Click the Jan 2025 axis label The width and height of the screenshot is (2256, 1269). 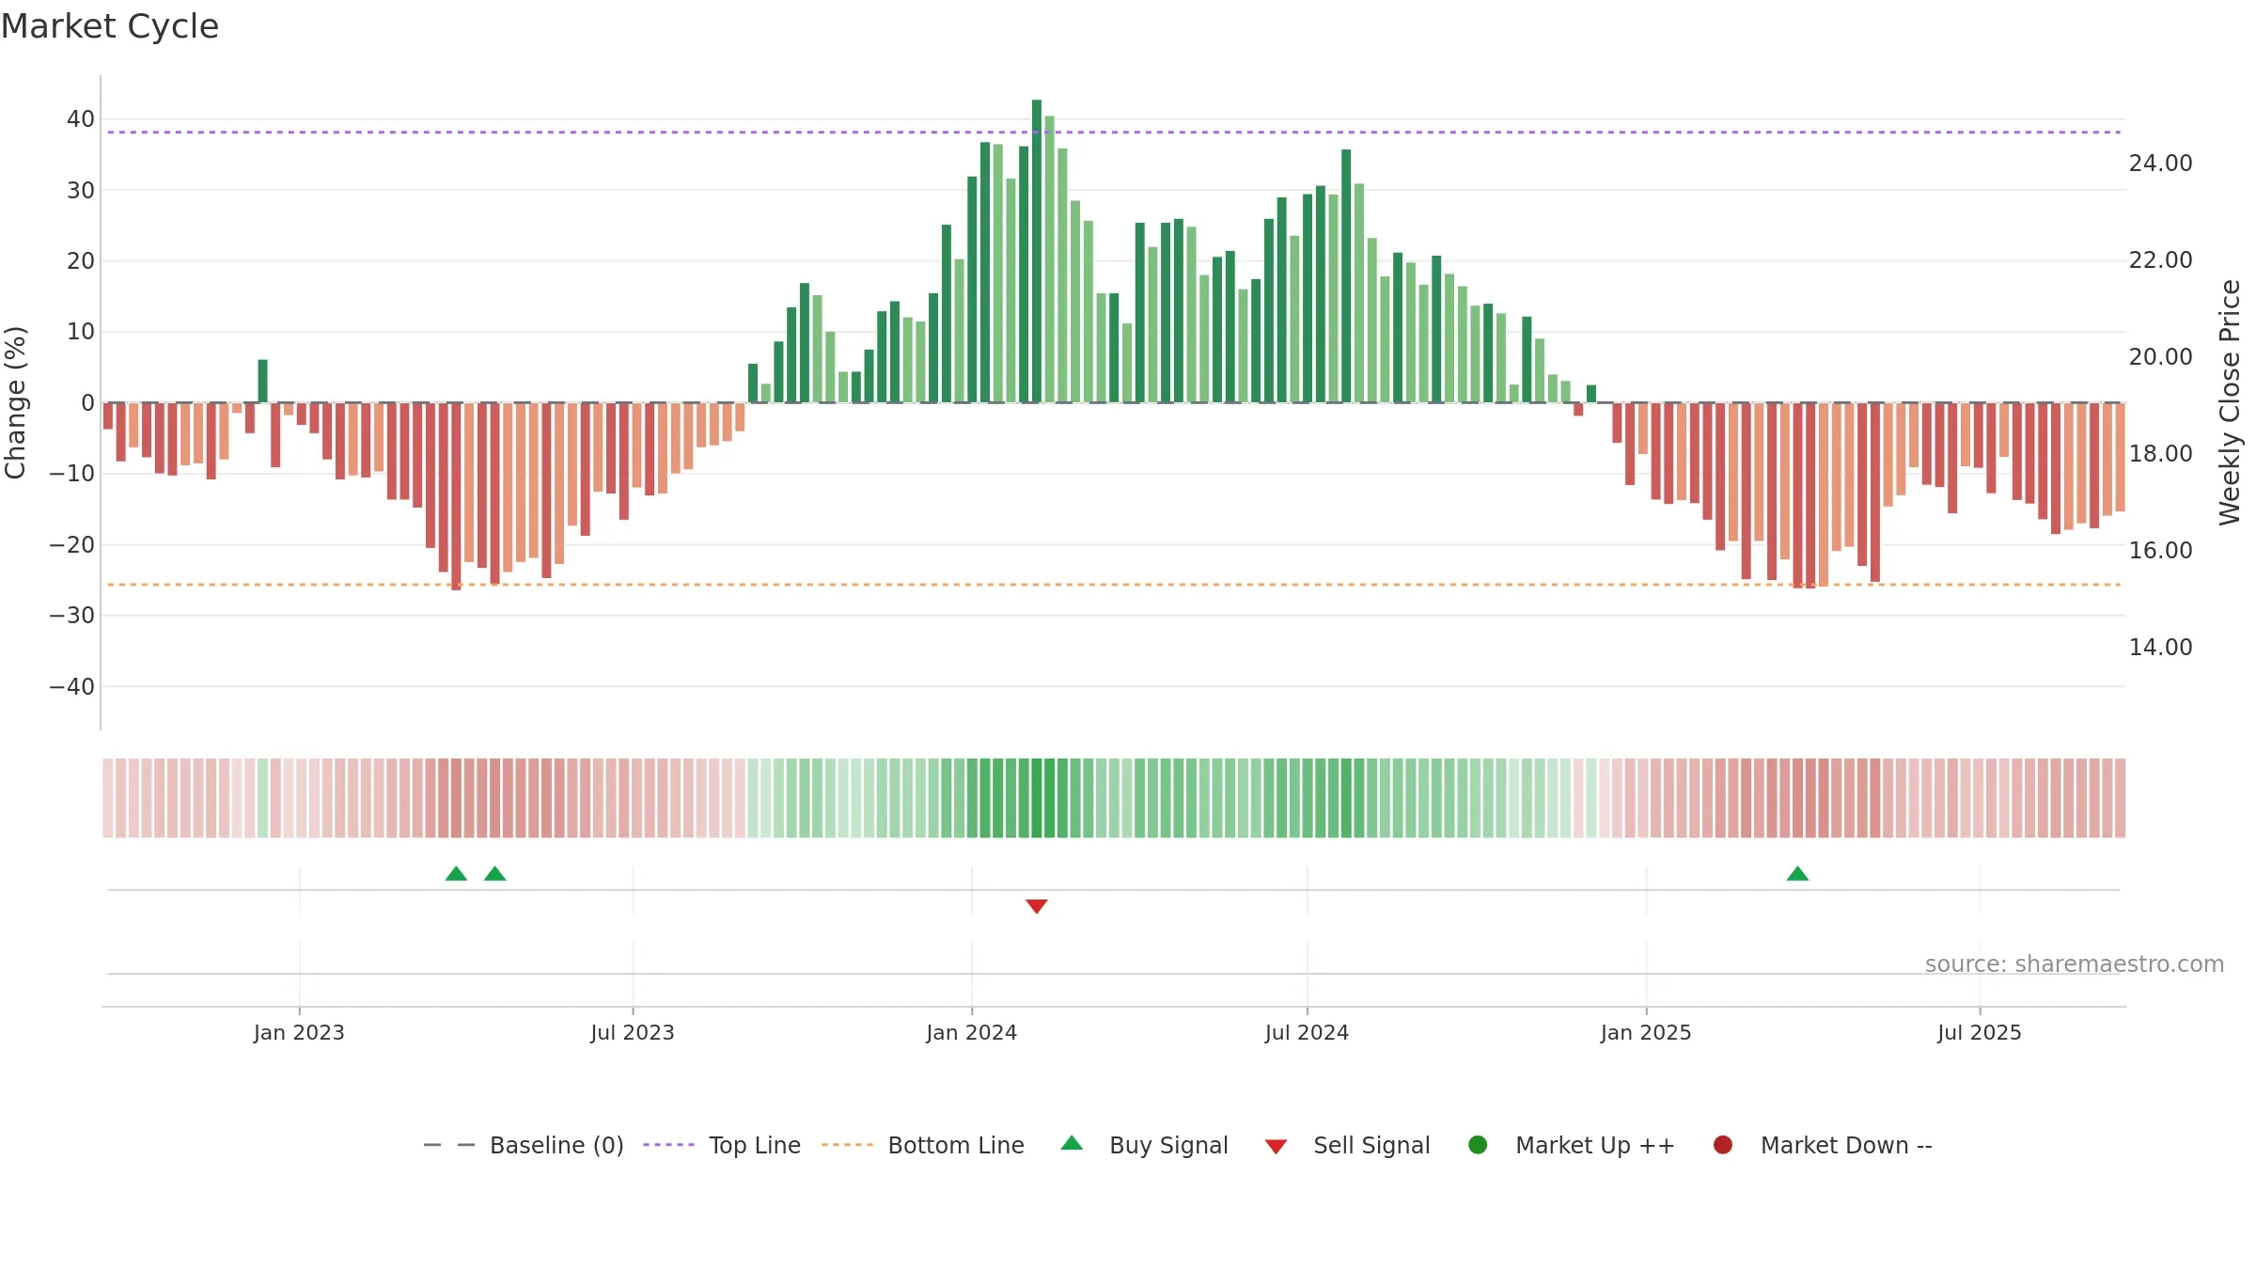[1646, 1032]
